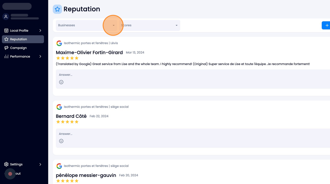330x184 pixels.
Task: Select Campaign in the sidebar menu
Action: click(x=23, y=48)
